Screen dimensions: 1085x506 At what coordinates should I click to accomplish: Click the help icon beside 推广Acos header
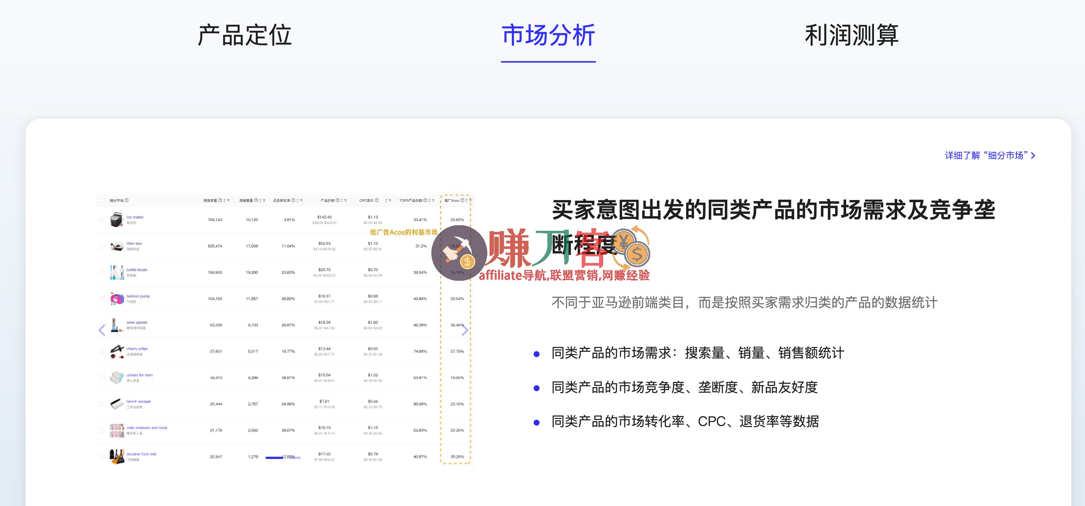tap(463, 200)
